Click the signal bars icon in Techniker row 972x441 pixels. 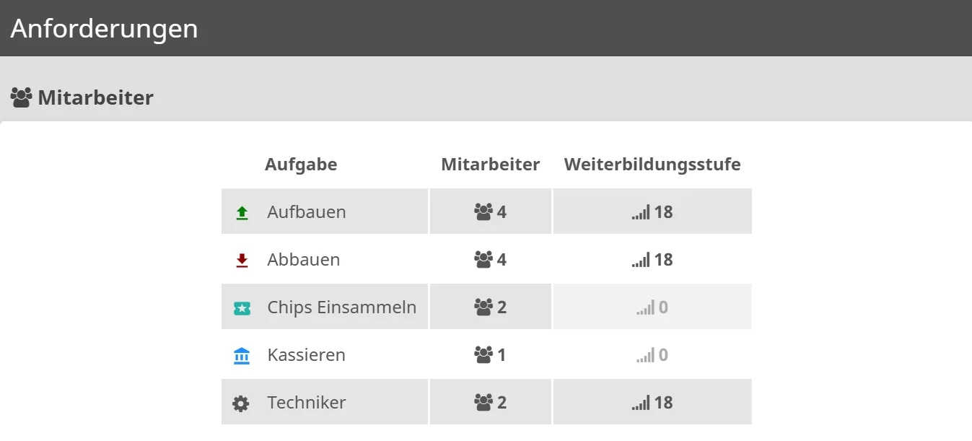click(641, 403)
